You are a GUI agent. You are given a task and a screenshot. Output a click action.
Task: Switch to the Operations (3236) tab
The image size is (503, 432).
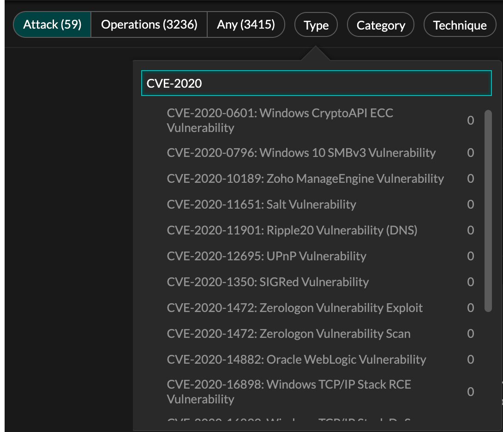click(149, 25)
